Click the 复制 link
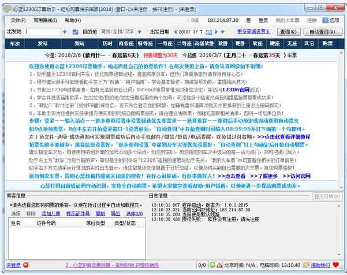 [x=100, y=213]
